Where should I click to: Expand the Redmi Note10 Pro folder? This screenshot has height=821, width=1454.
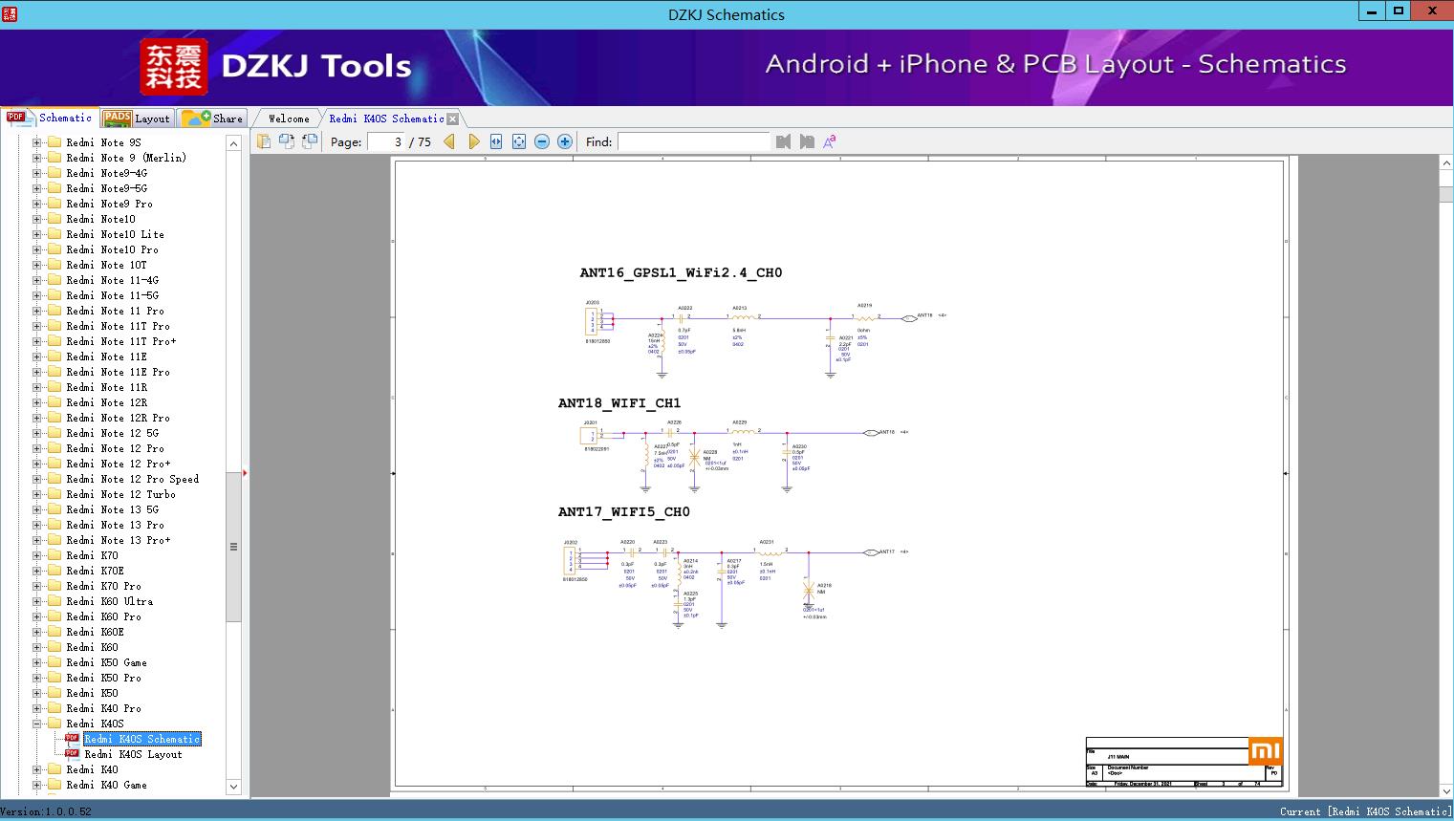tap(37, 249)
